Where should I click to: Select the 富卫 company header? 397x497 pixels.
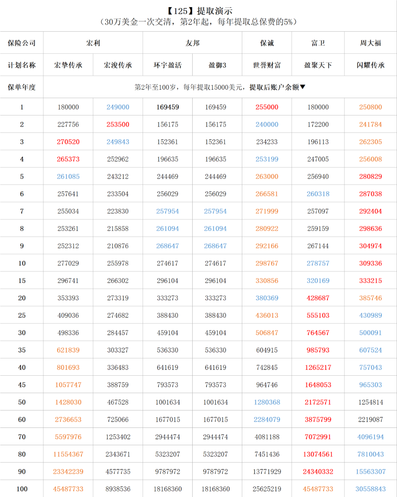[x=318, y=43]
